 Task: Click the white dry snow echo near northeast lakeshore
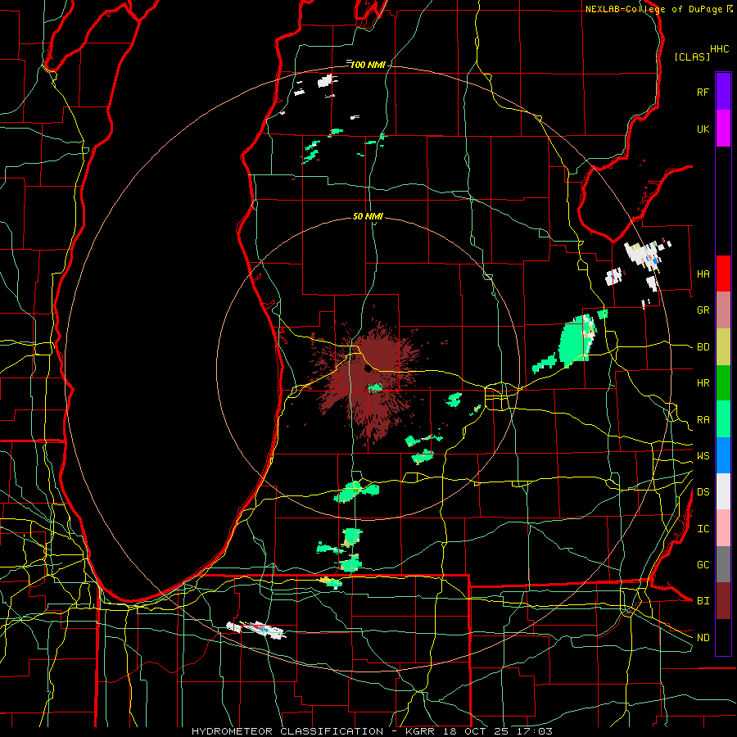point(643,255)
